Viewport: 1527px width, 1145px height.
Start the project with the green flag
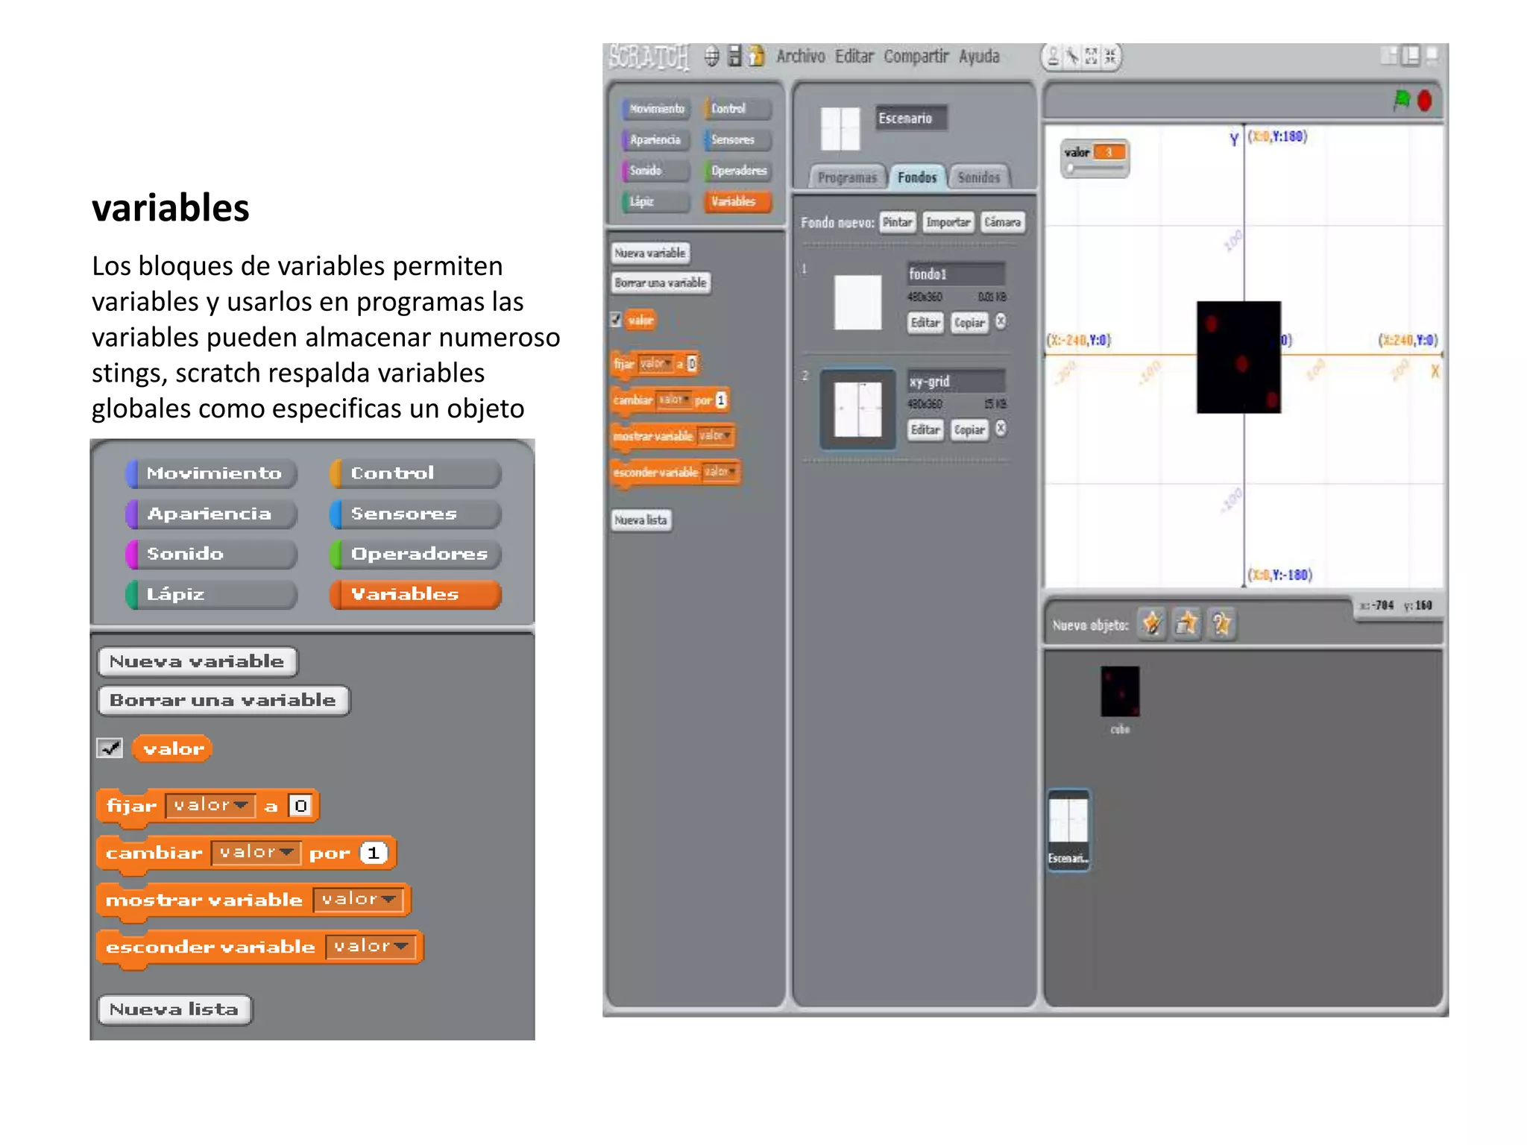click(1402, 100)
